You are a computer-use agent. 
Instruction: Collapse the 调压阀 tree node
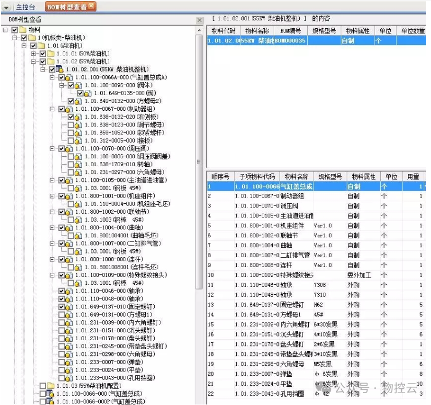pos(53,148)
